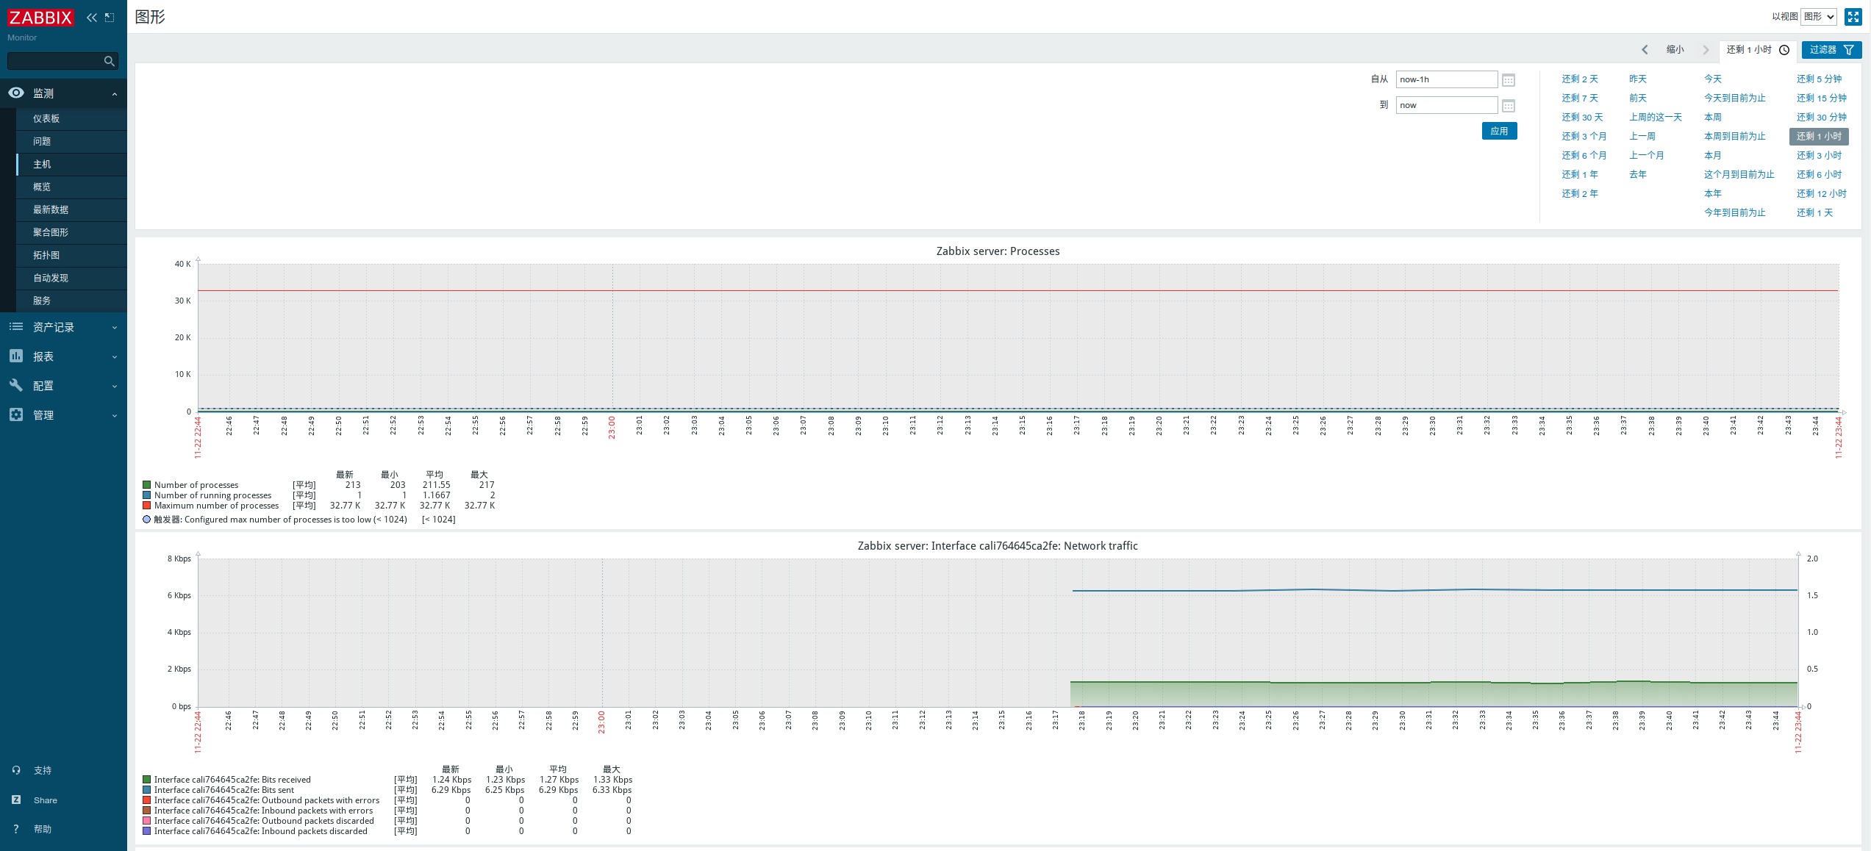Enter fullscreen kiosk mode icon

pos(1853,16)
